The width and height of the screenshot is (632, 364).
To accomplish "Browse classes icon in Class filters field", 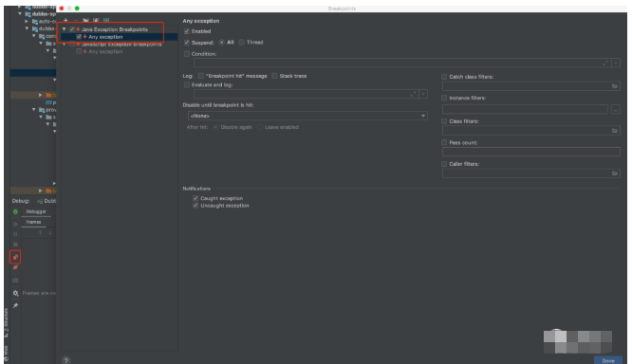I will point(615,131).
